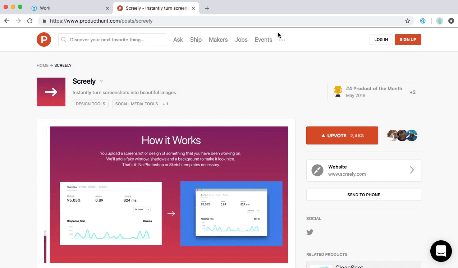Image resolution: width=458 pixels, height=268 pixels.
Task: Upvote Screely
Action: pyautogui.click(x=342, y=135)
